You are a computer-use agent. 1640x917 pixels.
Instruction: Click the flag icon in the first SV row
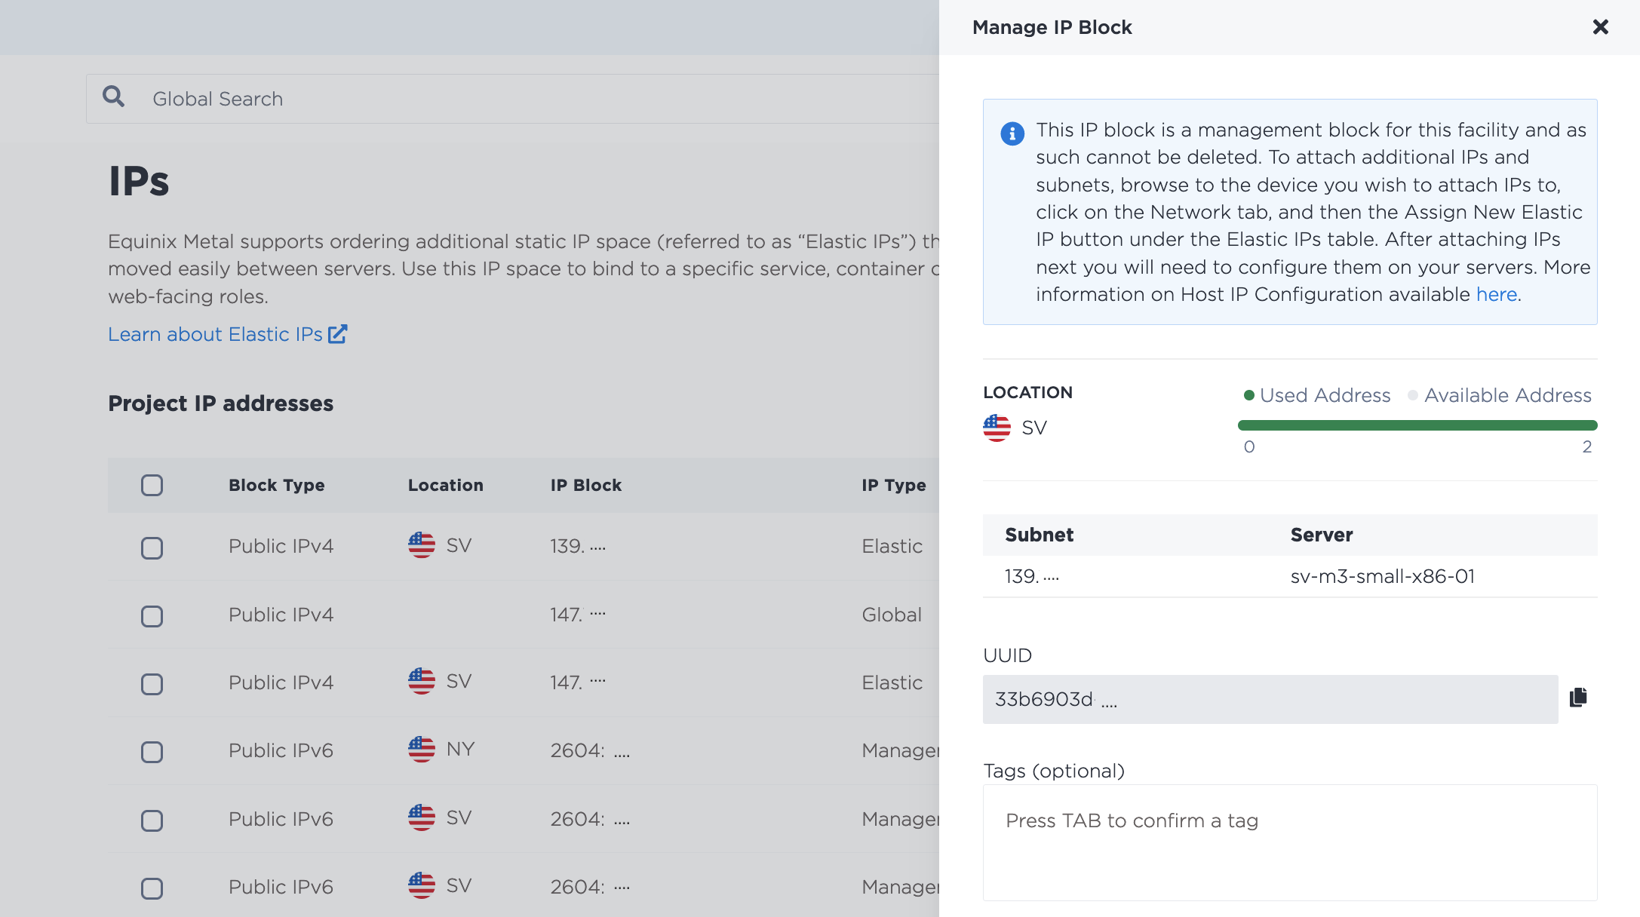422,545
